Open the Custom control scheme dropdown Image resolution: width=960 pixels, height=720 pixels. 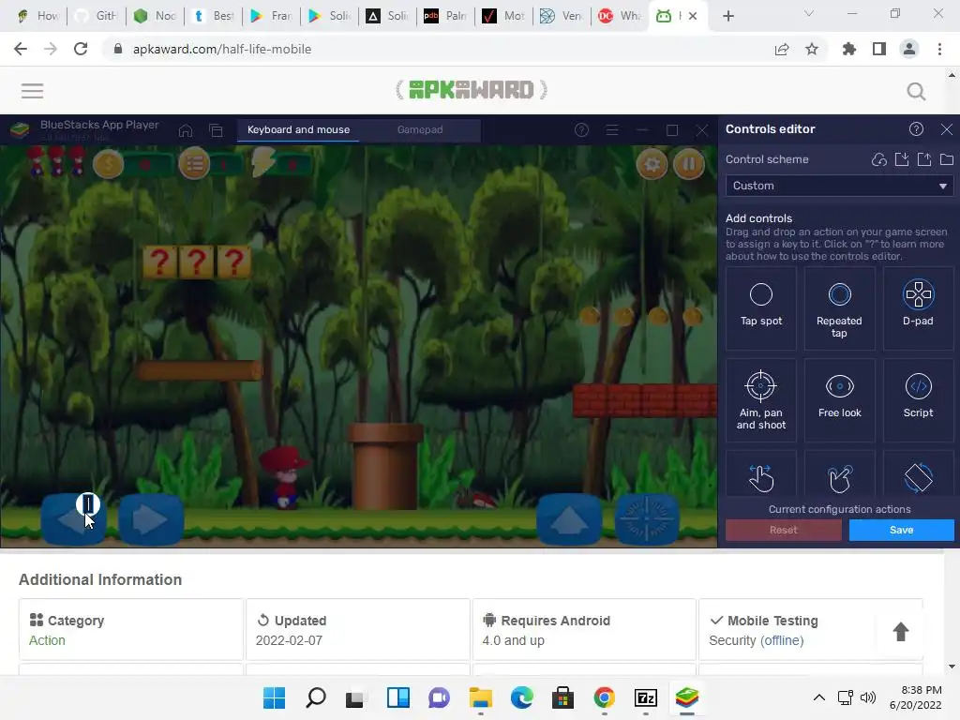[839, 186]
